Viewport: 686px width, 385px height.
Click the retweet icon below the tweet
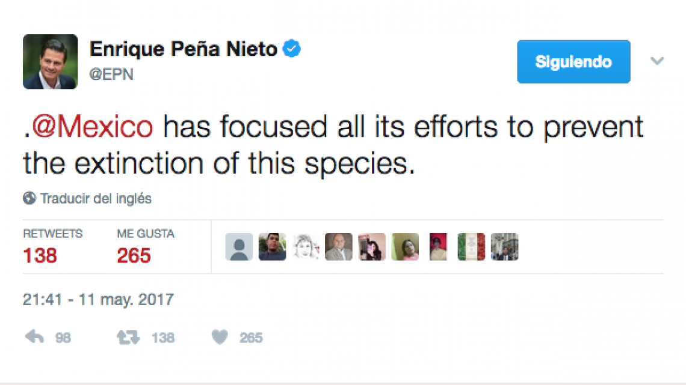[128, 337]
